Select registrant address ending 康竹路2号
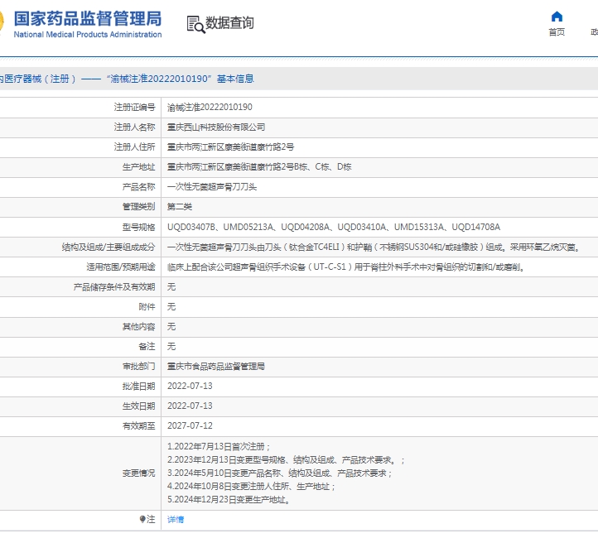The image size is (598, 538). (x=231, y=147)
